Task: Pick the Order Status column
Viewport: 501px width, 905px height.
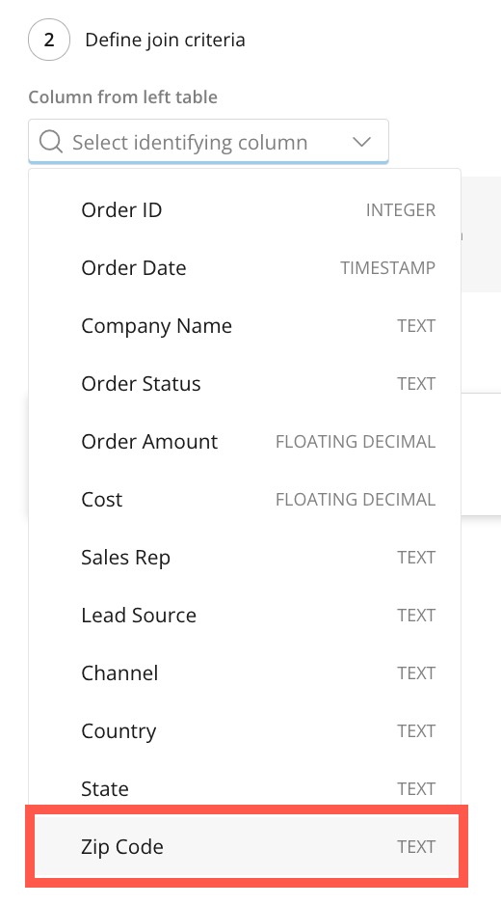Action: tap(245, 384)
